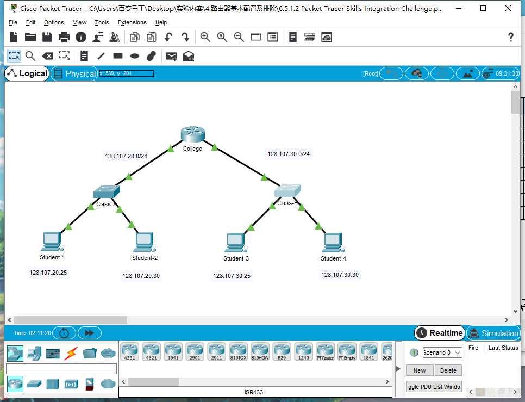Click the 128.107.30.0/24 network label

[289, 154]
